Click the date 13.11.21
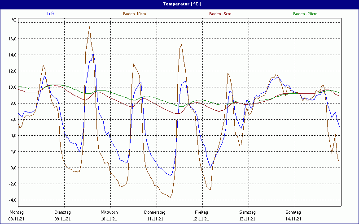 click(247, 219)
